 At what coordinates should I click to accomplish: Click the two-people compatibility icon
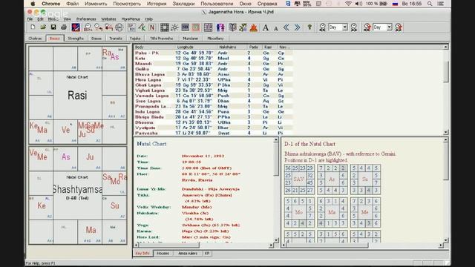coord(220,27)
